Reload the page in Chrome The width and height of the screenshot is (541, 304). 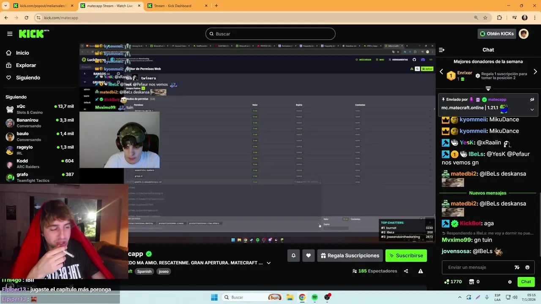point(26,18)
